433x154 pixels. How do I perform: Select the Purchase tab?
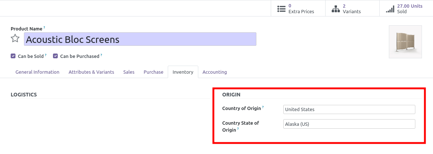point(153,72)
